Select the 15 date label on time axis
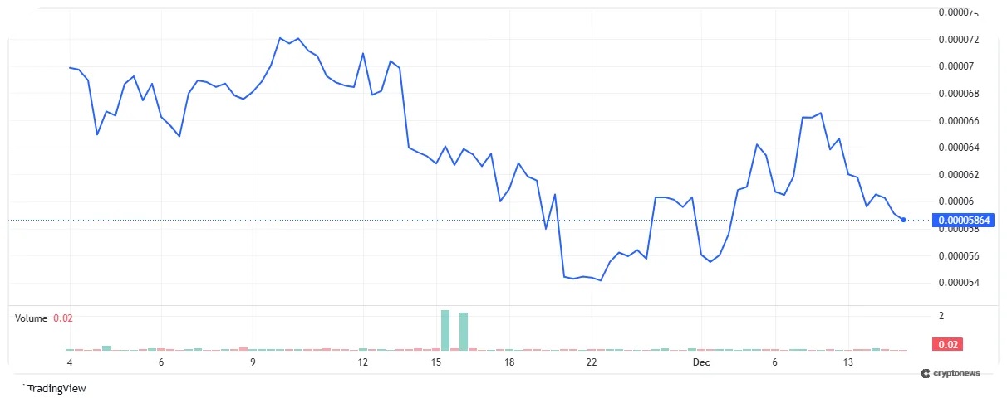Image resolution: width=1007 pixels, height=403 pixels. (x=436, y=362)
